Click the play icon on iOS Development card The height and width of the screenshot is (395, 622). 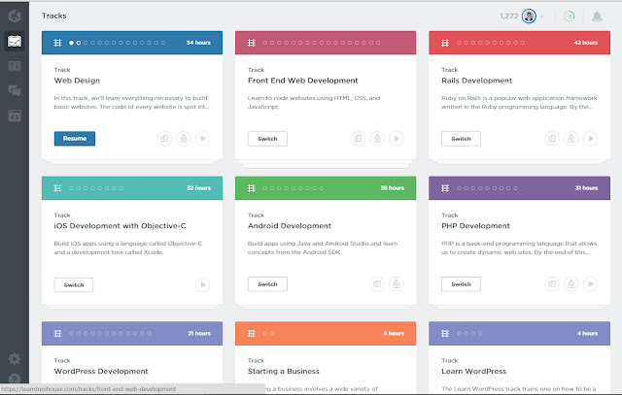(203, 285)
